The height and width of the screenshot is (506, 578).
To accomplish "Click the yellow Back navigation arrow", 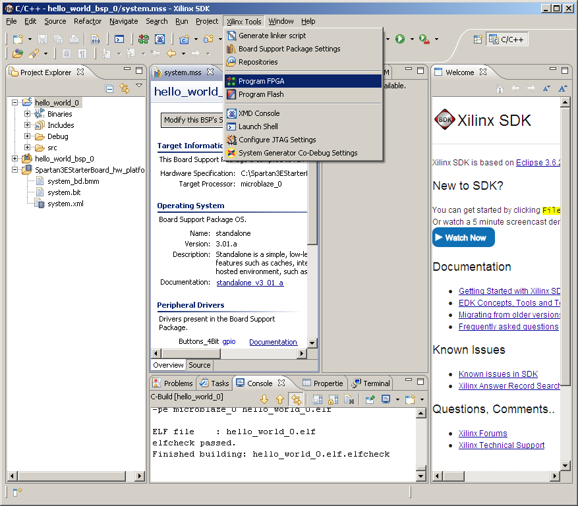I will 171,54.
